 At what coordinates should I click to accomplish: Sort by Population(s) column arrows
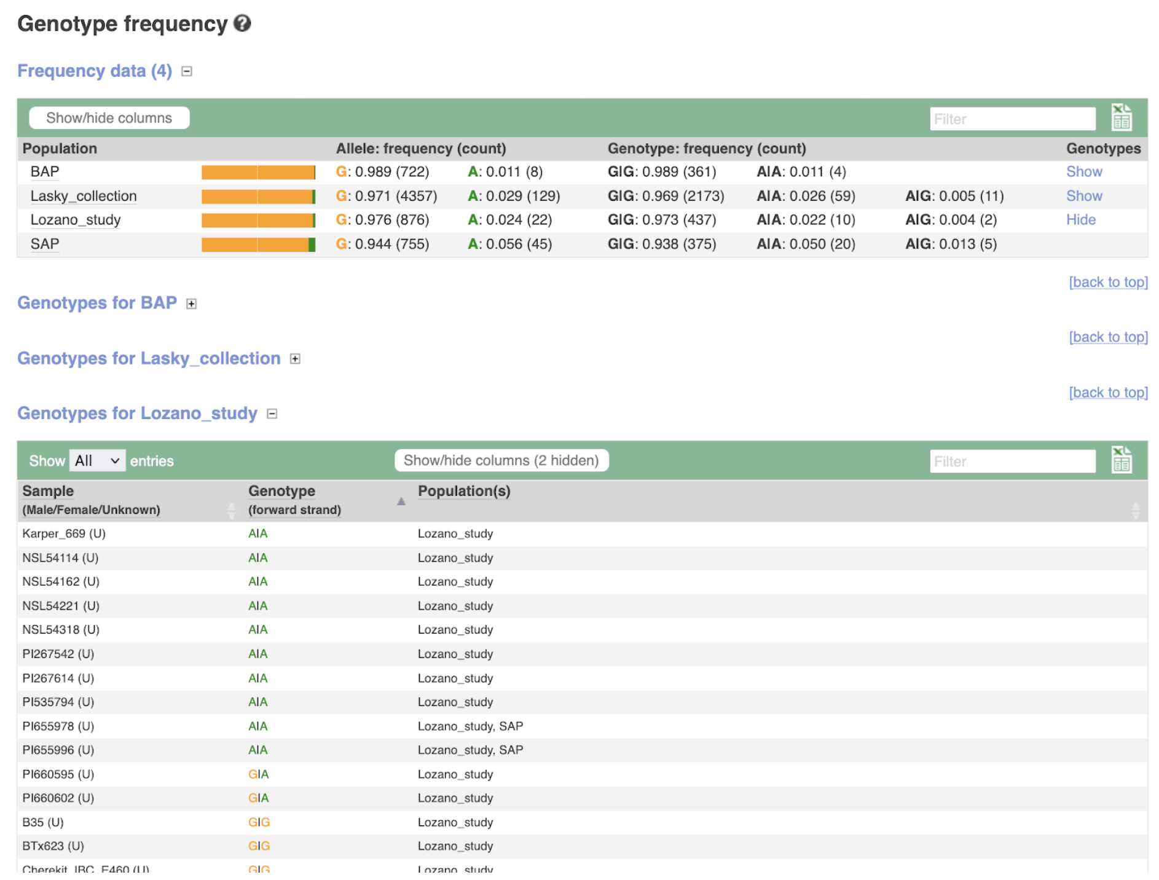[1135, 510]
